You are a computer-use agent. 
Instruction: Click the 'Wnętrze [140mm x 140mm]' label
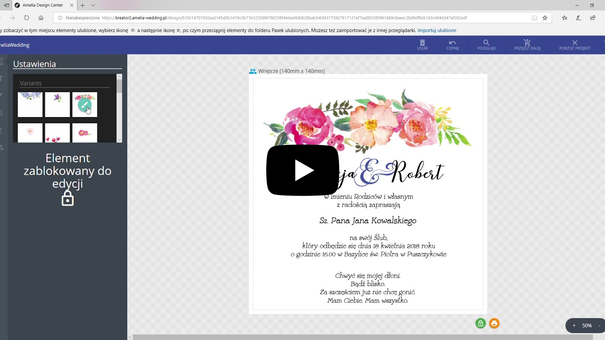(x=291, y=71)
